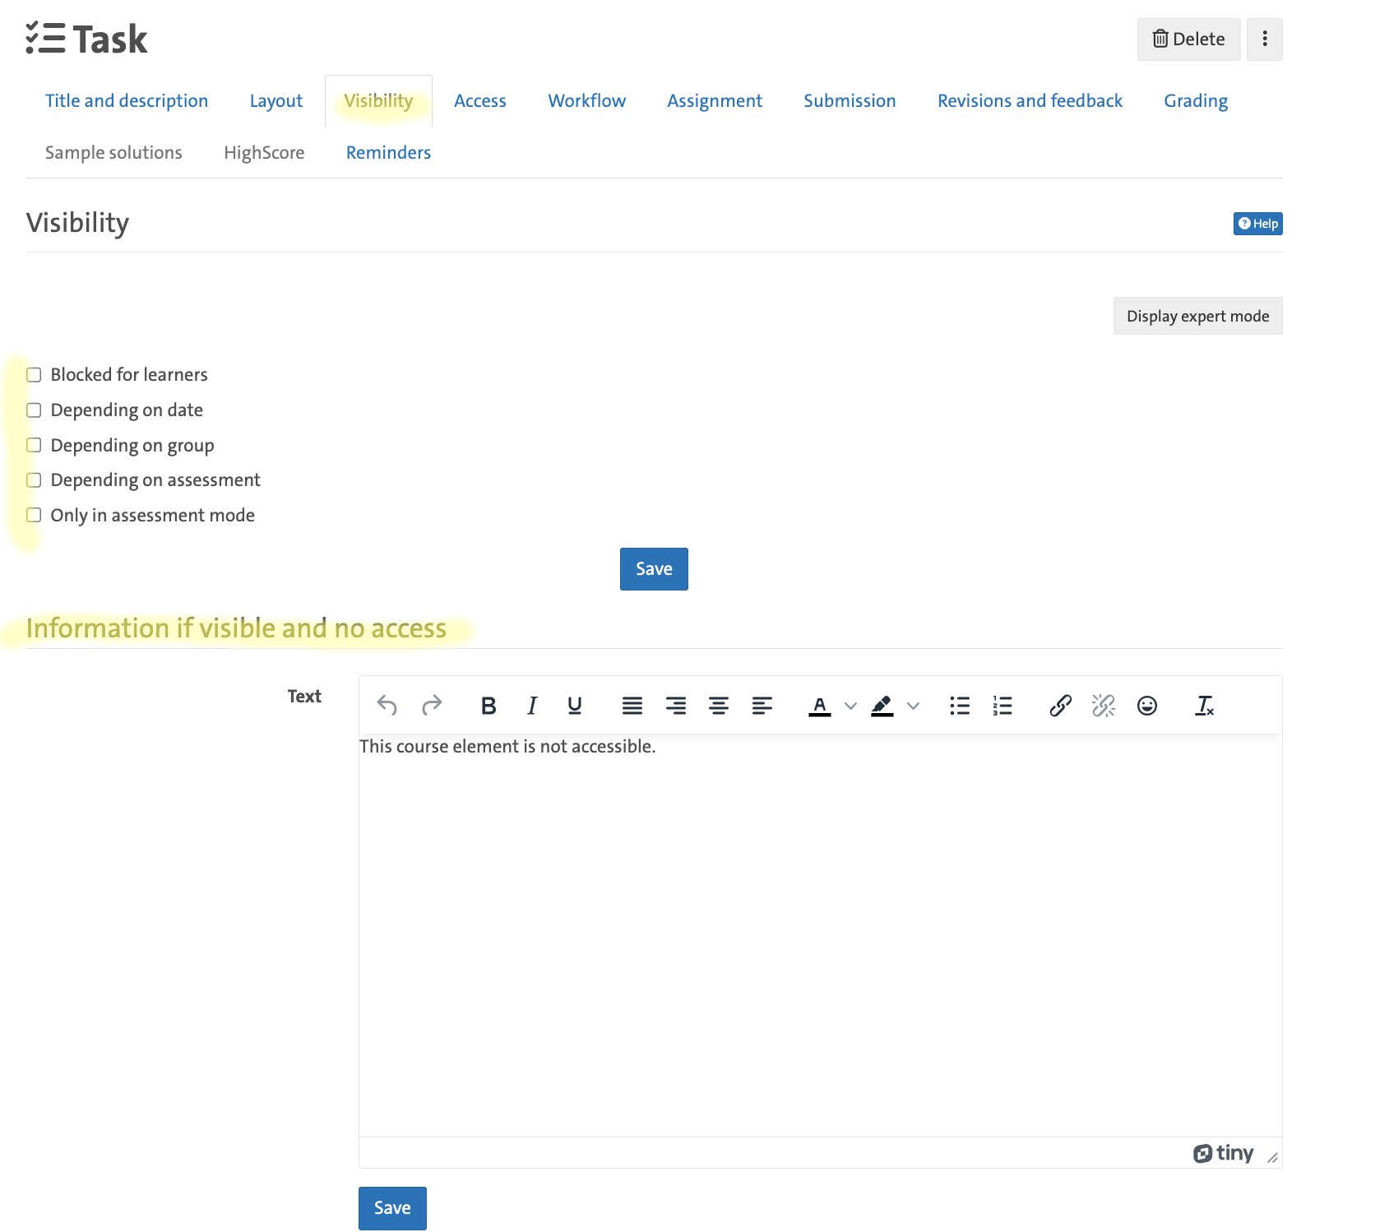Switch to the Workflow tab

click(x=586, y=101)
